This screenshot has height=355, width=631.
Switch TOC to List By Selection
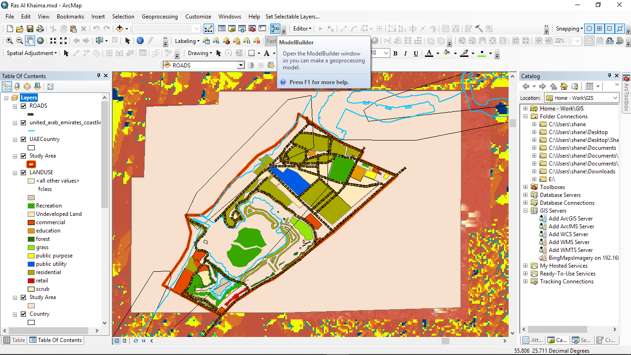click(x=37, y=86)
